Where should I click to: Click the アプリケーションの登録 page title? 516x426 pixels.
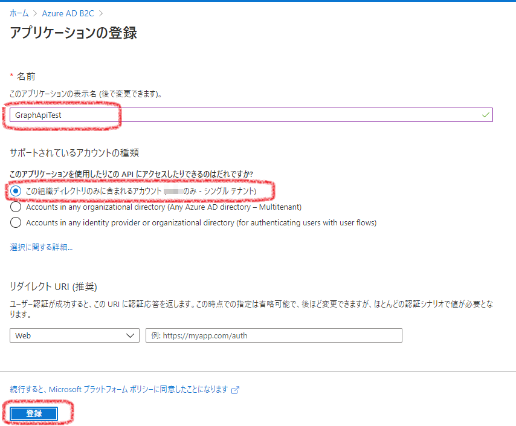tap(73, 33)
